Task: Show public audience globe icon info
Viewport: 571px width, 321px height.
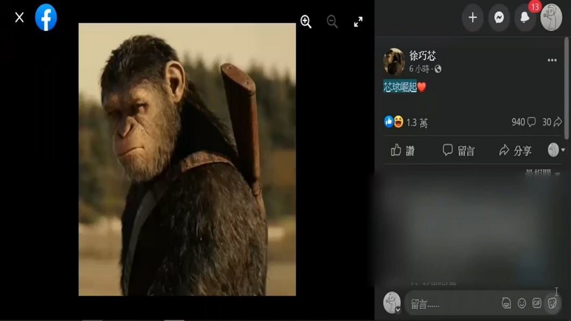Action: pyautogui.click(x=438, y=69)
